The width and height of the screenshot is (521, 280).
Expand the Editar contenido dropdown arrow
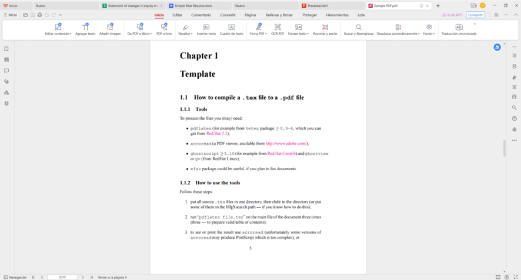[71, 34]
